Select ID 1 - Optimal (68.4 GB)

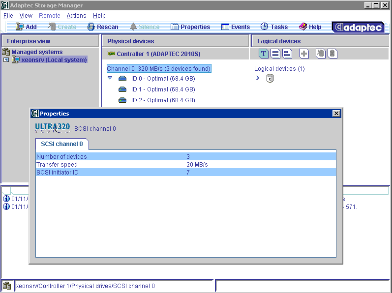tap(163, 89)
